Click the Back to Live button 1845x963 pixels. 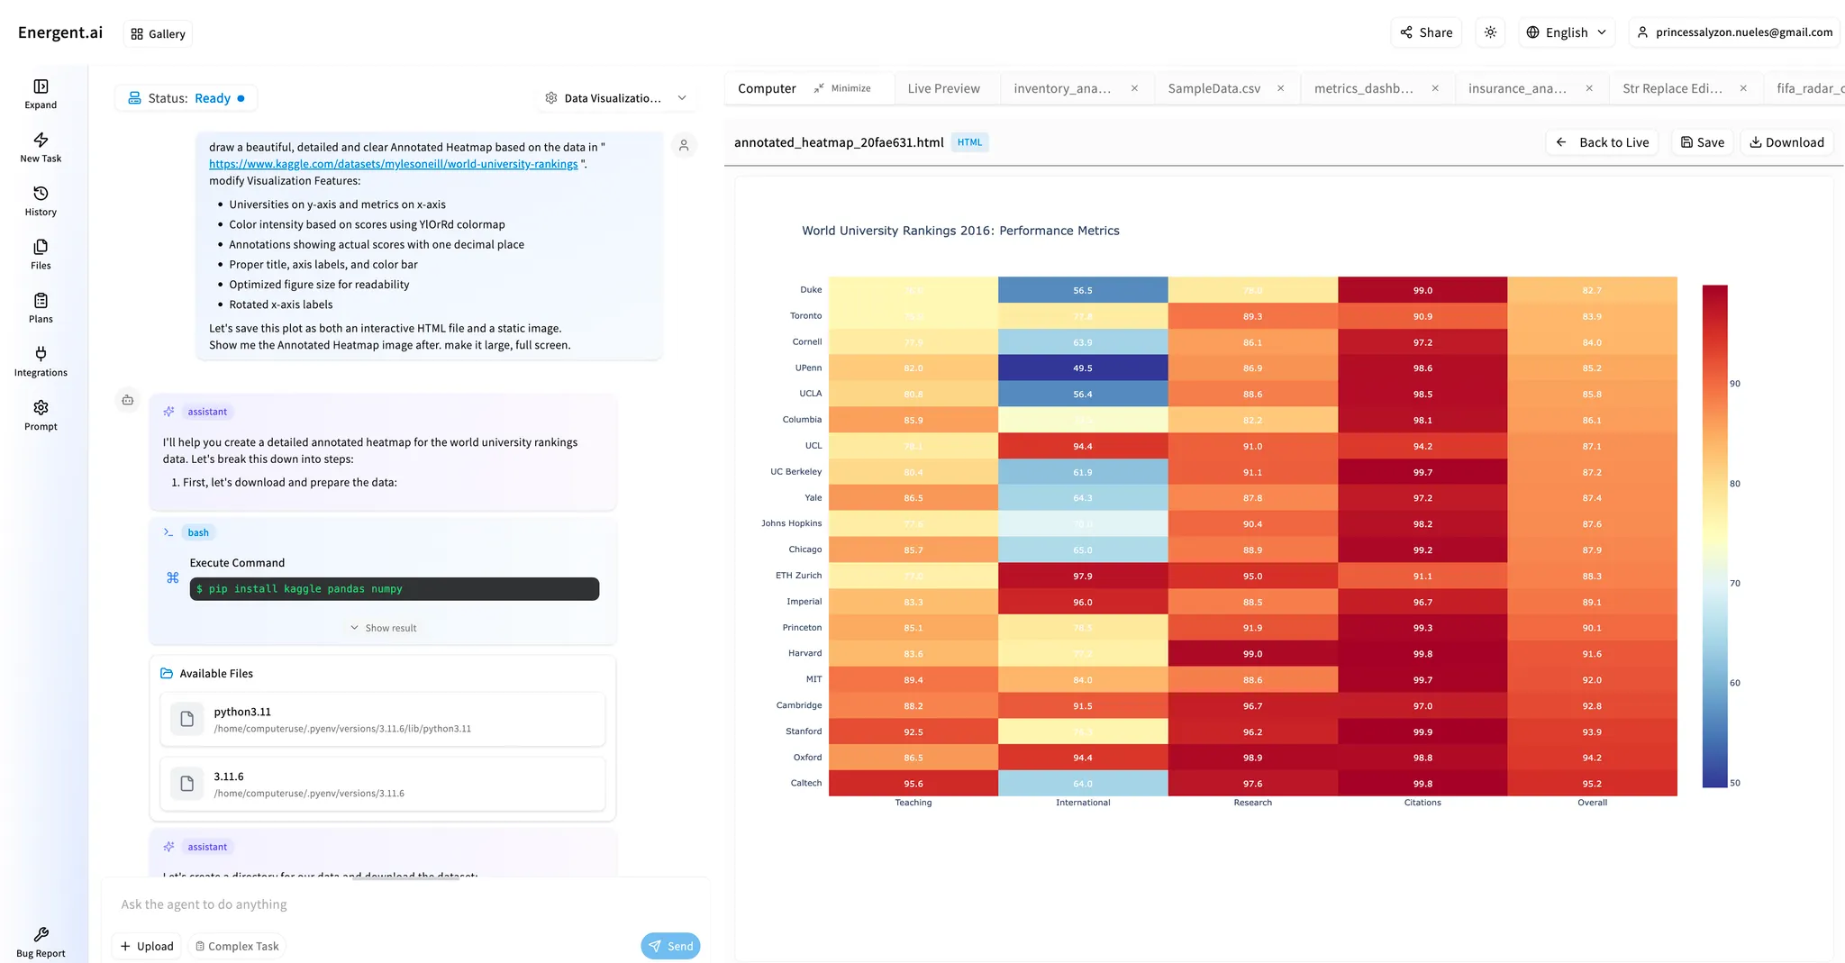(x=1603, y=141)
